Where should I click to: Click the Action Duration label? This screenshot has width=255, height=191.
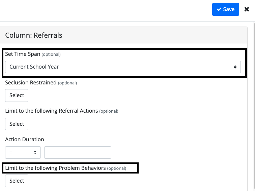tap(25, 140)
